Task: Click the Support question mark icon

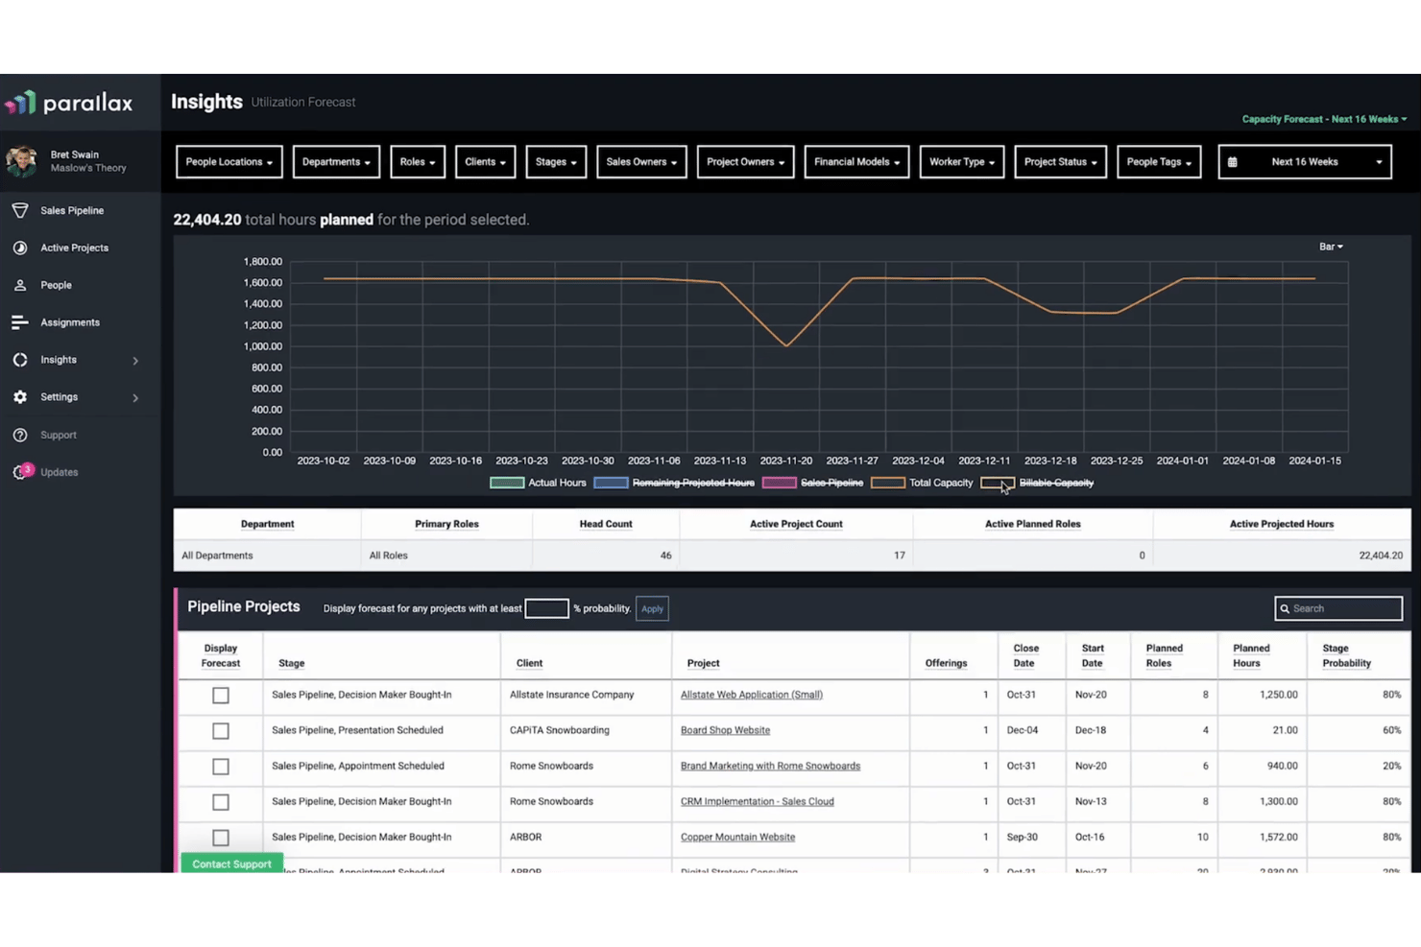Action: pyautogui.click(x=20, y=435)
